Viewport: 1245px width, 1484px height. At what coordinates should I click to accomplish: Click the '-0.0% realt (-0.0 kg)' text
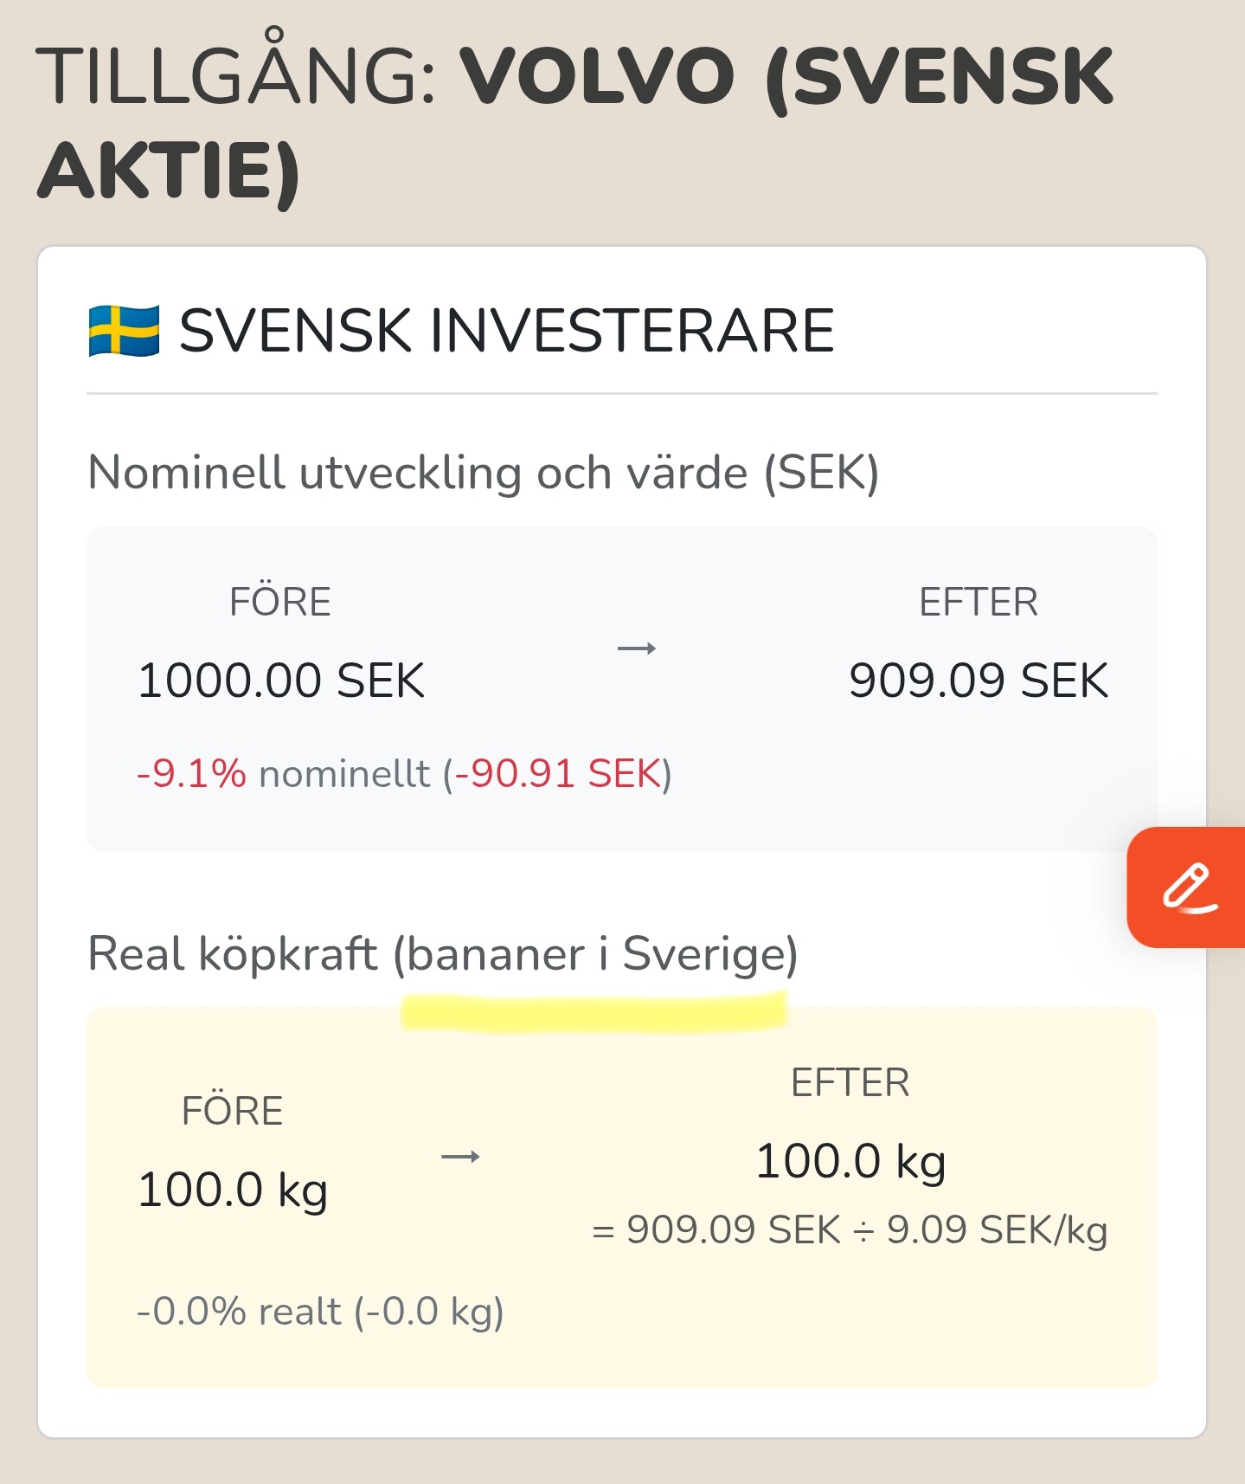[320, 1312]
